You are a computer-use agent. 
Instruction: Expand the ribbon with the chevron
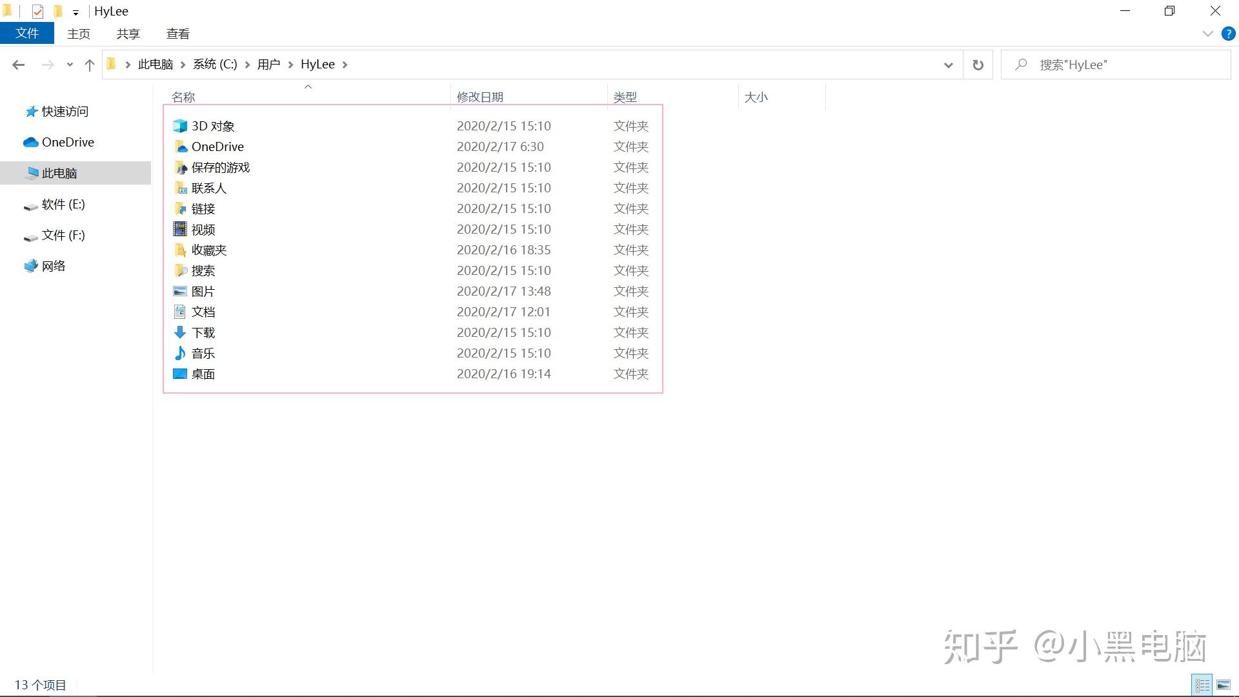coord(1207,34)
